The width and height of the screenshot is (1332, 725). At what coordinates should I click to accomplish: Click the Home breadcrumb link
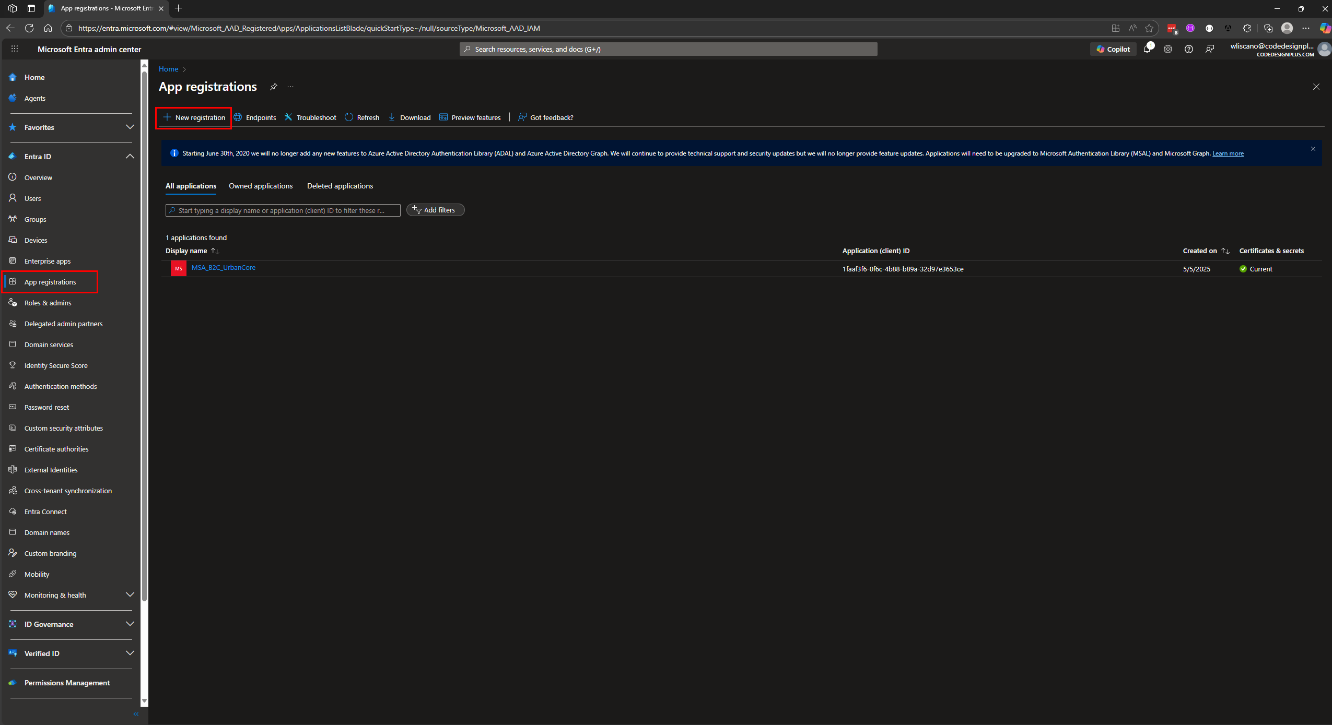(x=168, y=69)
